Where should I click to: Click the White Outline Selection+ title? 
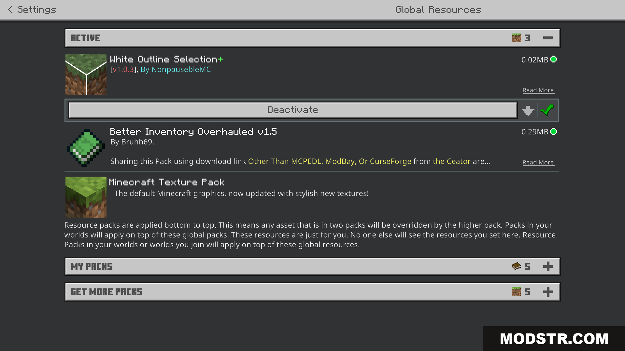pos(166,59)
